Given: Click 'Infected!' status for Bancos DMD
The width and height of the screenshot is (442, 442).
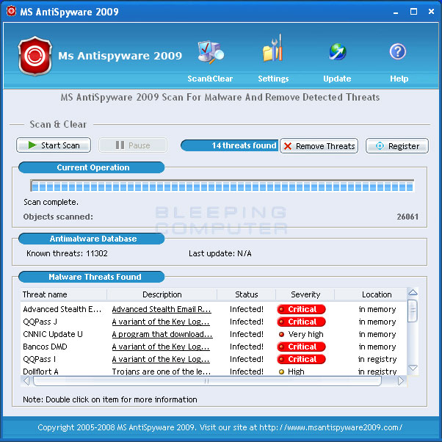Looking at the screenshot, I should pyautogui.click(x=247, y=347).
